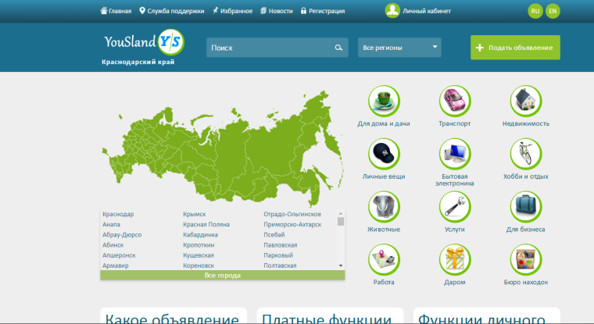
Task: Choose the cap icon for Личные вещи
Action: [x=384, y=154]
